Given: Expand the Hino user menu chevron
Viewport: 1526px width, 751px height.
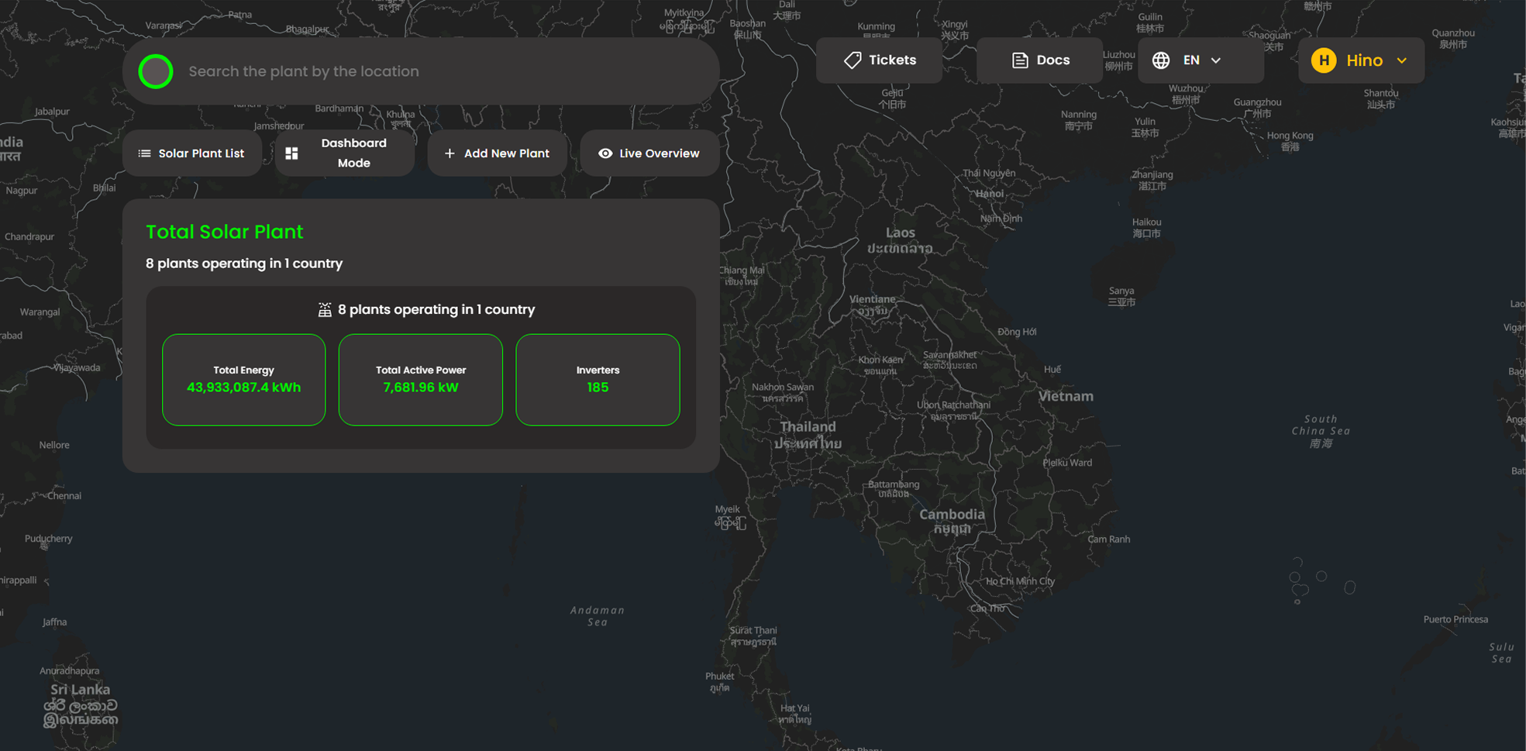Looking at the screenshot, I should click(1402, 60).
